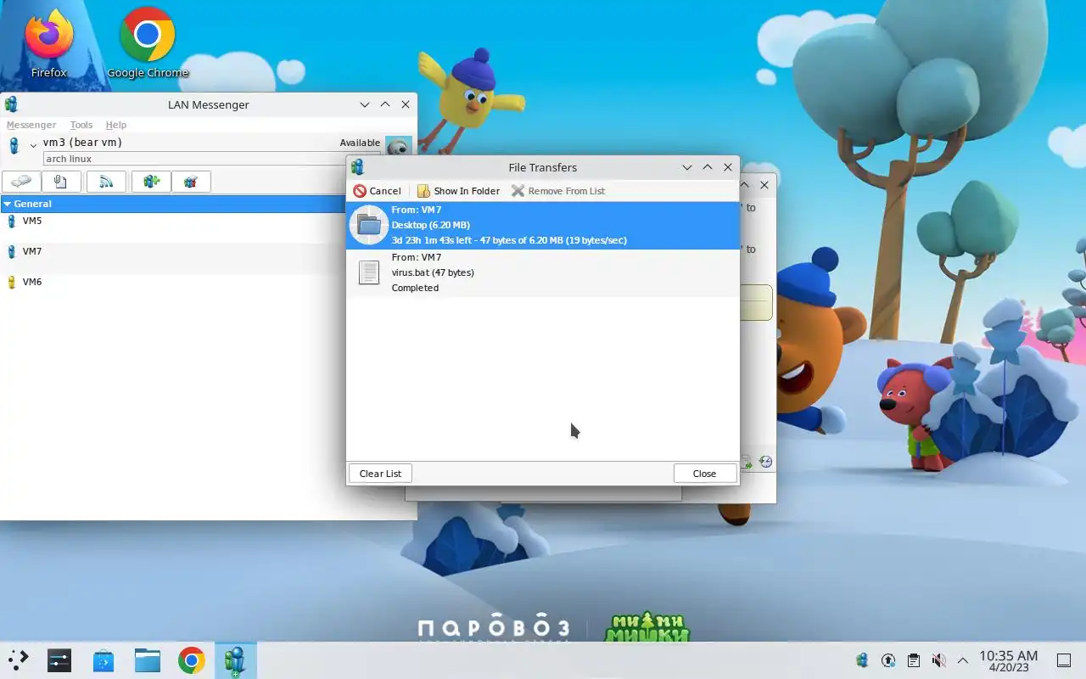
Task: Minimize the LAN Messenger window
Action: [x=365, y=104]
